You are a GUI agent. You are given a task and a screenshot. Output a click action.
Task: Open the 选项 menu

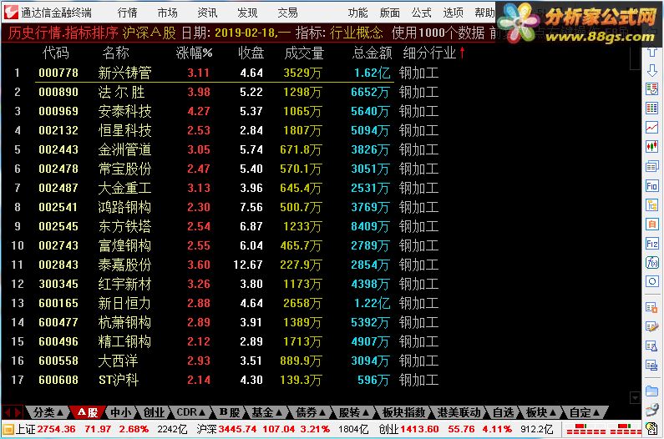click(x=454, y=13)
